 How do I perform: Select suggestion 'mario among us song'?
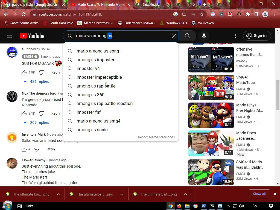[x=121, y=51]
